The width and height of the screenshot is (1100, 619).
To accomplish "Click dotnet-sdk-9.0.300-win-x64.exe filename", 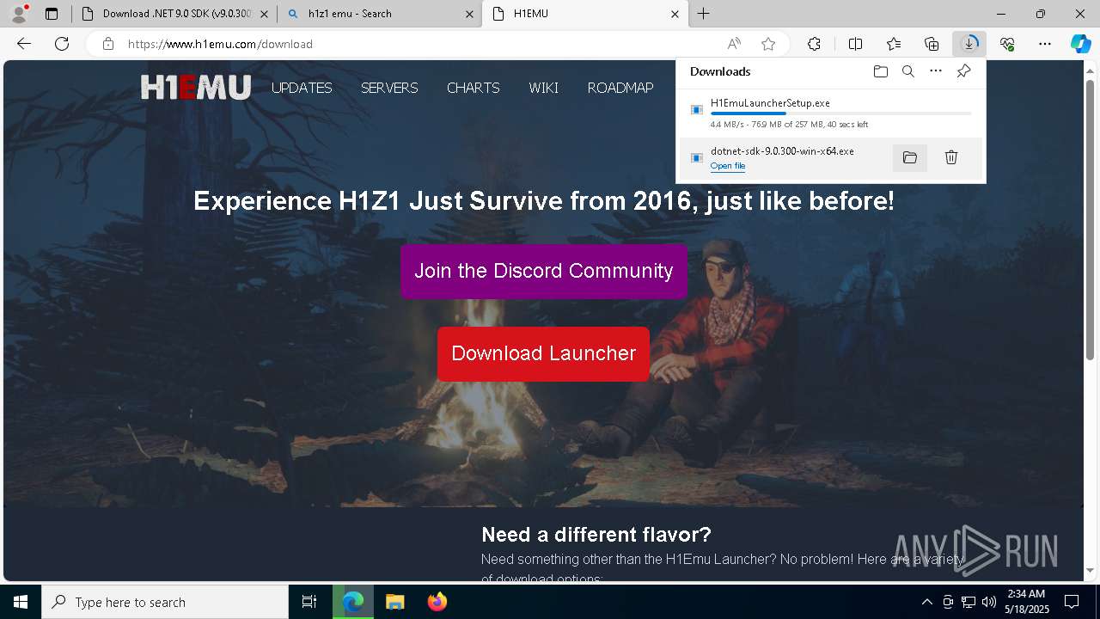I will click(x=782, y=151).
